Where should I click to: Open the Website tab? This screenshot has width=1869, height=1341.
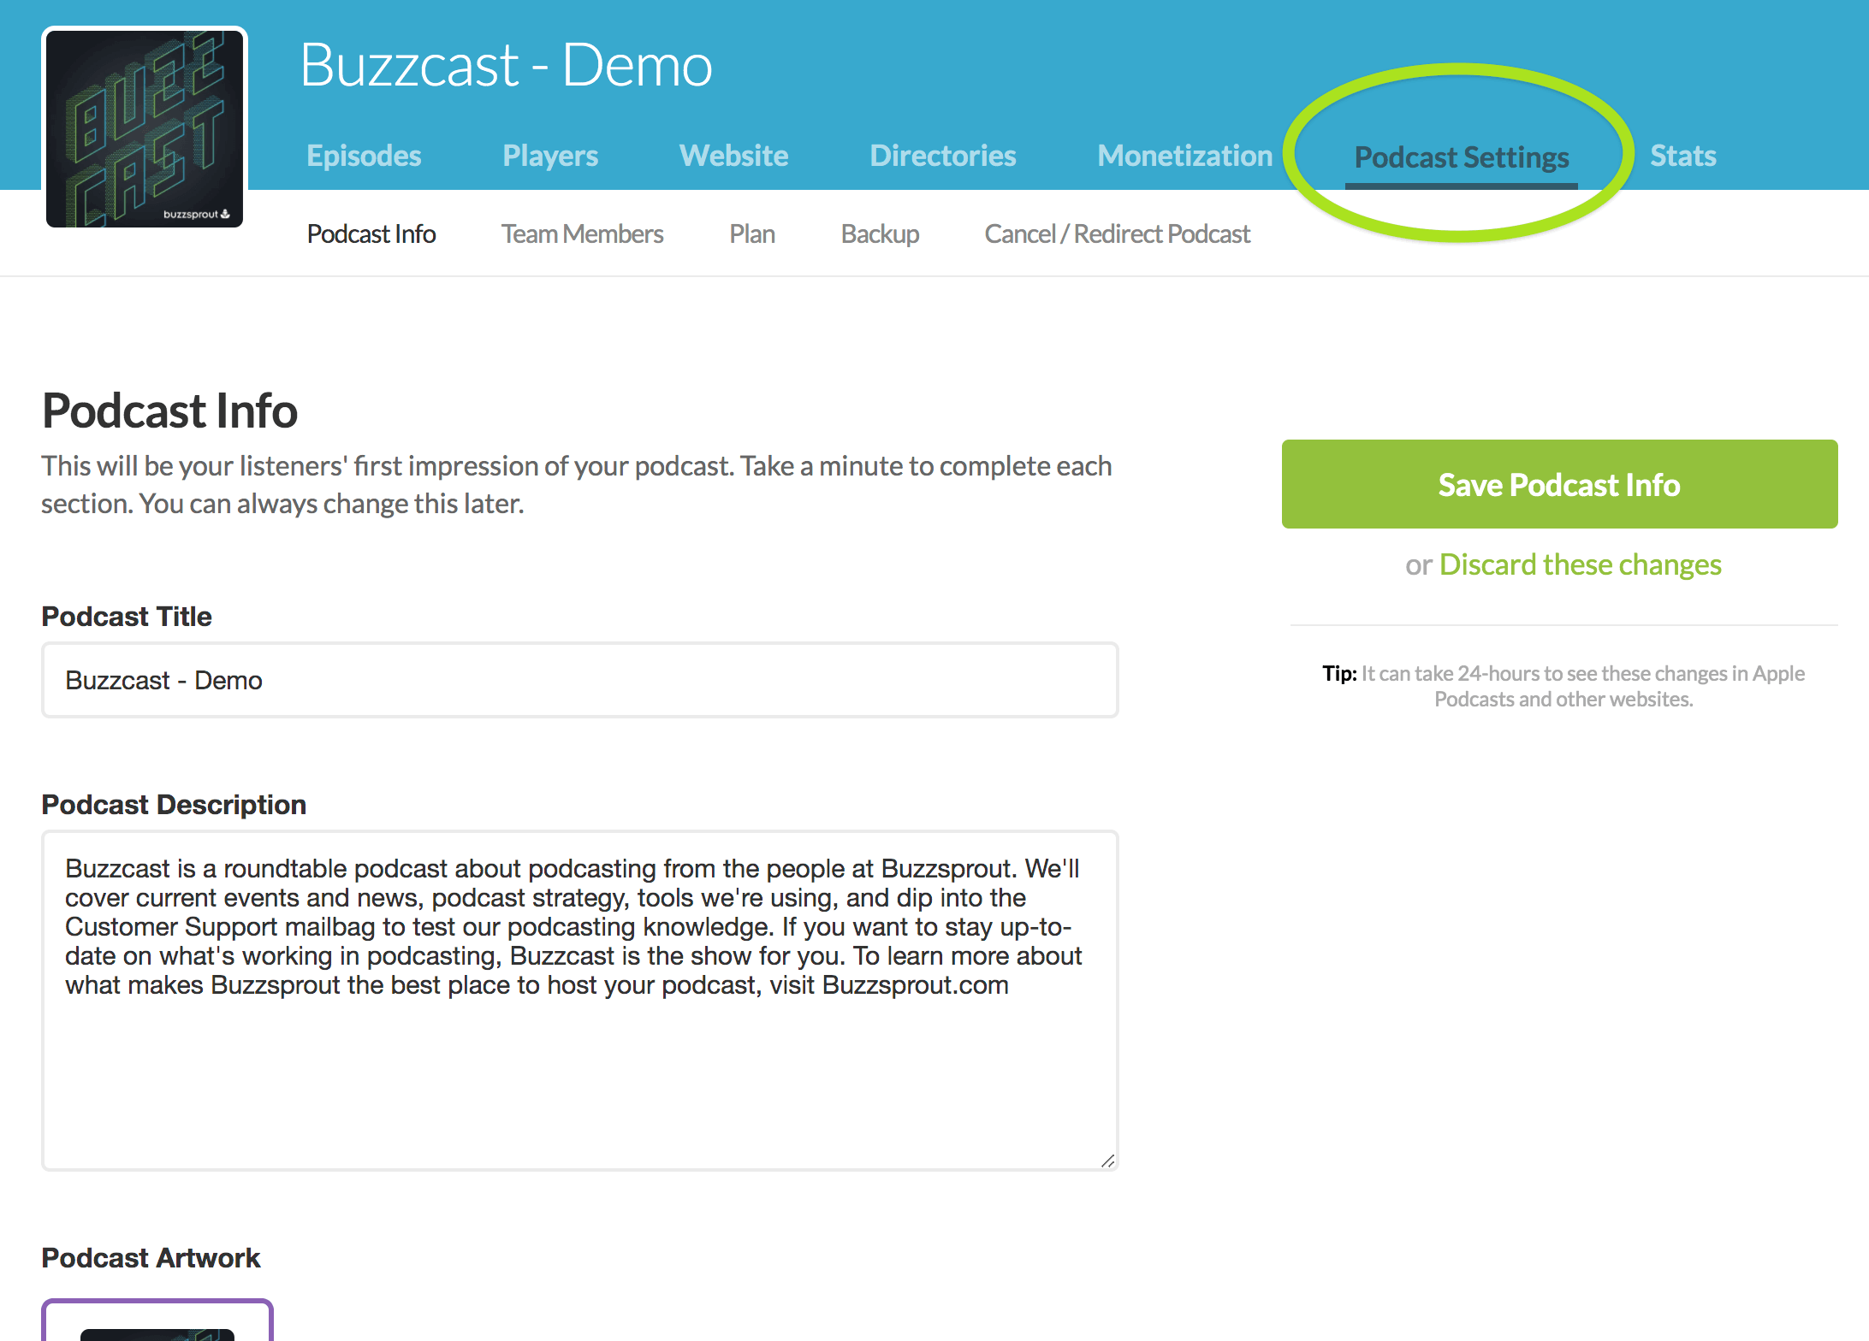(733, 156)
